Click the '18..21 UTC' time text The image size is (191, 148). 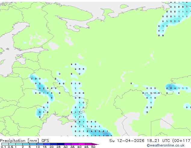(x=158, y=141)
